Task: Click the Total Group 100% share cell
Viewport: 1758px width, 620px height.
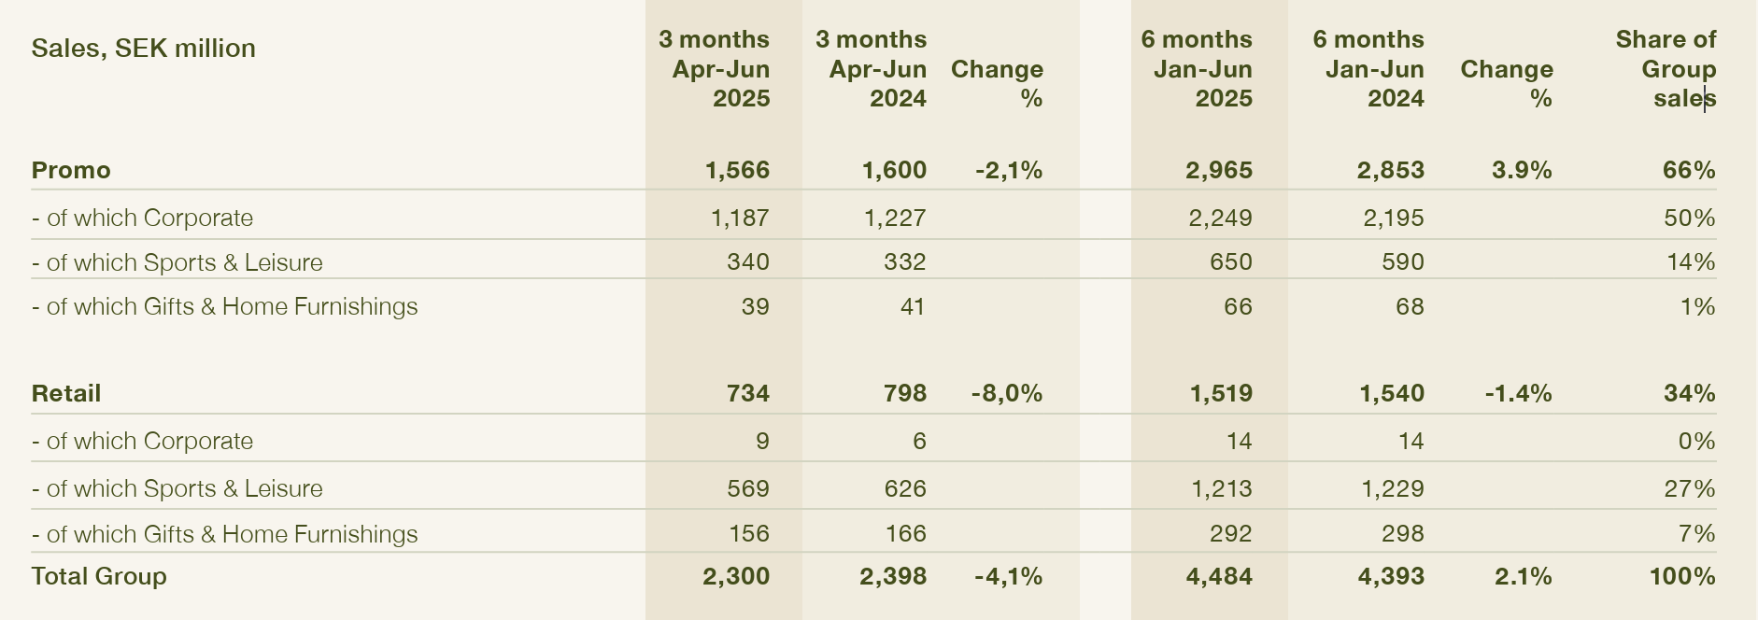Action: point(1682,576)
